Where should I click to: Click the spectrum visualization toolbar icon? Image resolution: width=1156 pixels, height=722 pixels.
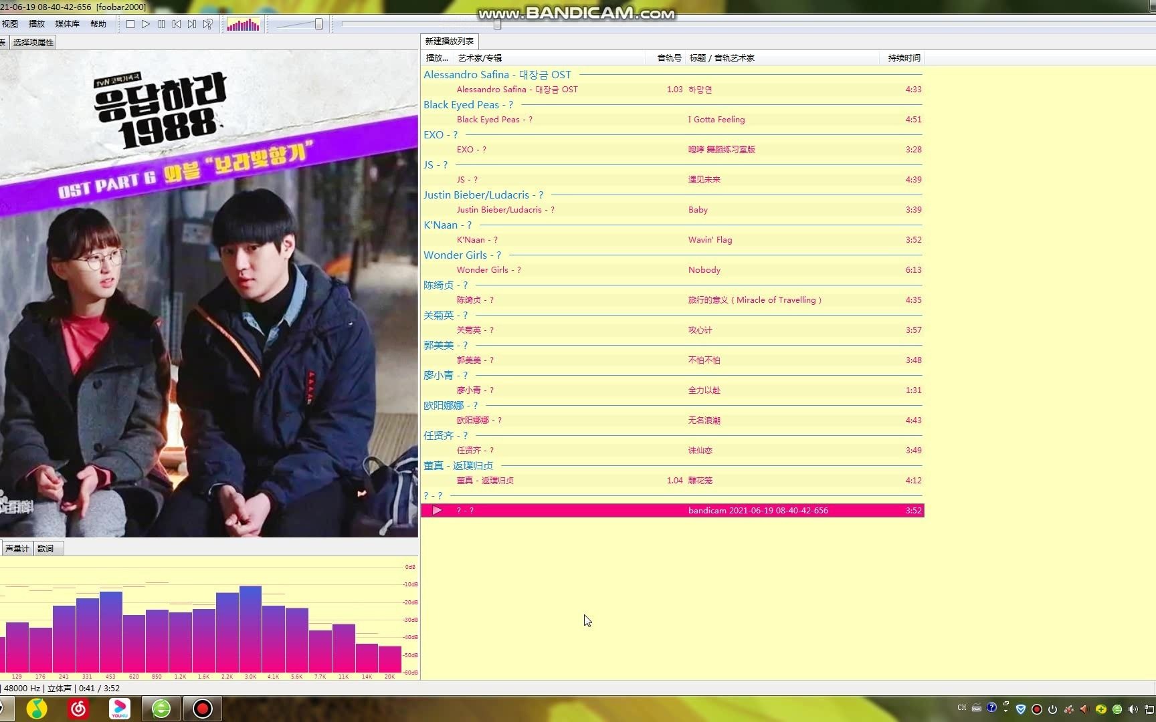click(x=243, y=25)
